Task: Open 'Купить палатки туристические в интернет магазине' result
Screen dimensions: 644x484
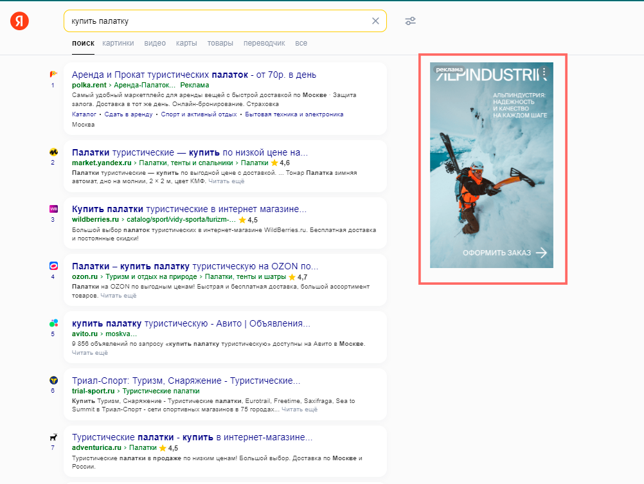Action: tap(189, 209)
